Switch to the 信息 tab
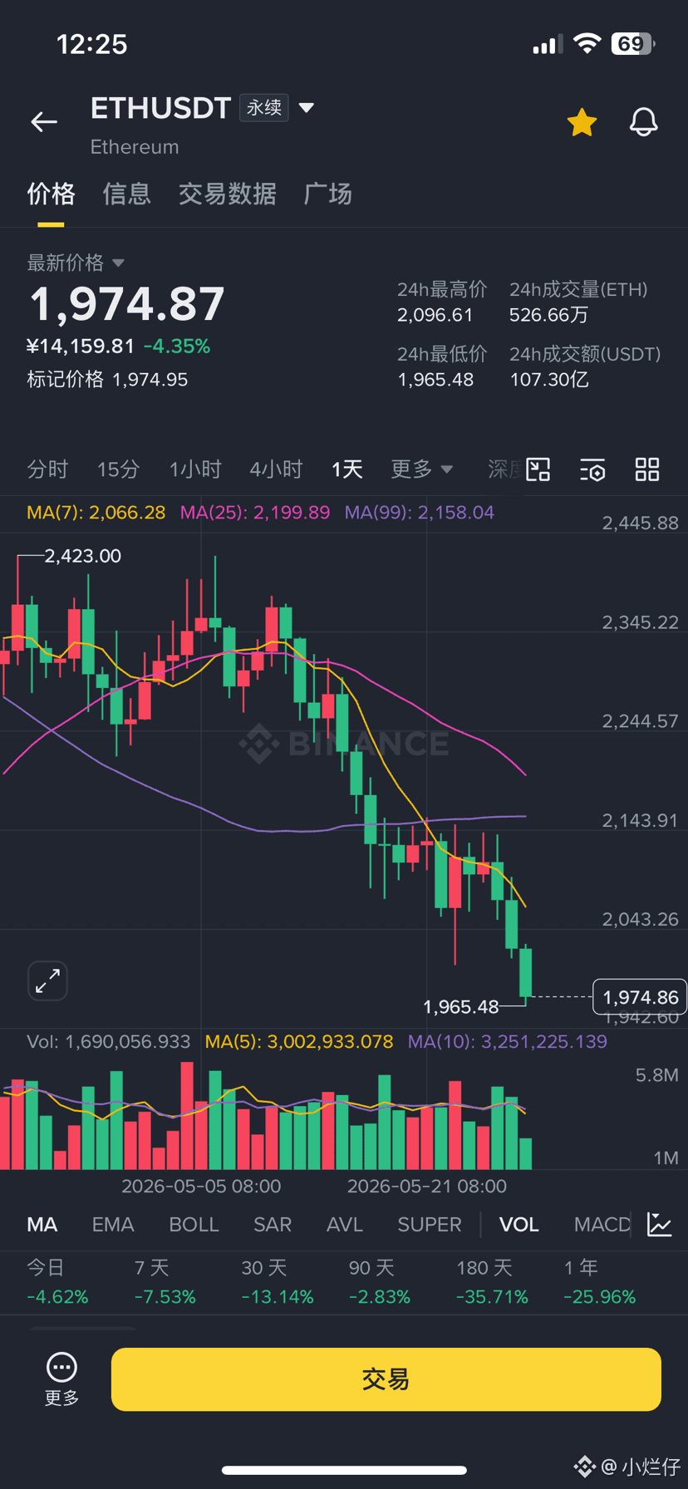 coord(126,194)
